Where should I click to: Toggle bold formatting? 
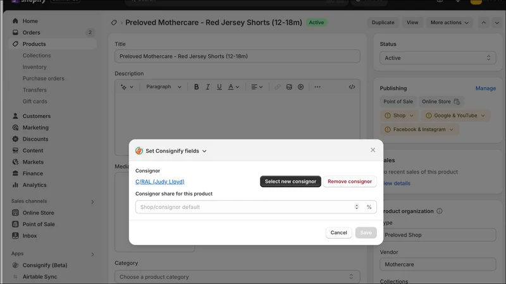click(x=196, y=87)
